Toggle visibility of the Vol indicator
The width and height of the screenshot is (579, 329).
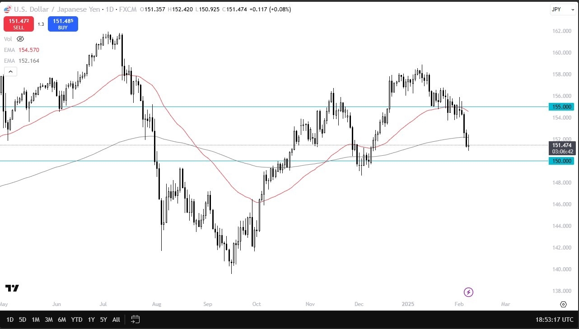click(8, 39)
